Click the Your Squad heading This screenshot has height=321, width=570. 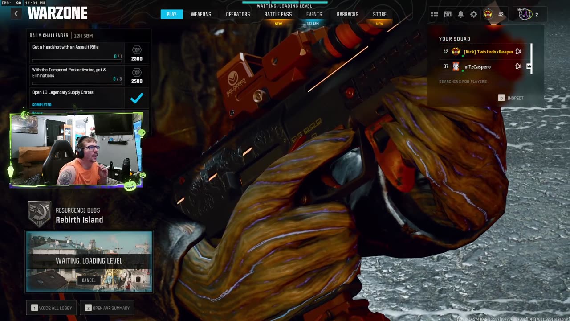455,39
